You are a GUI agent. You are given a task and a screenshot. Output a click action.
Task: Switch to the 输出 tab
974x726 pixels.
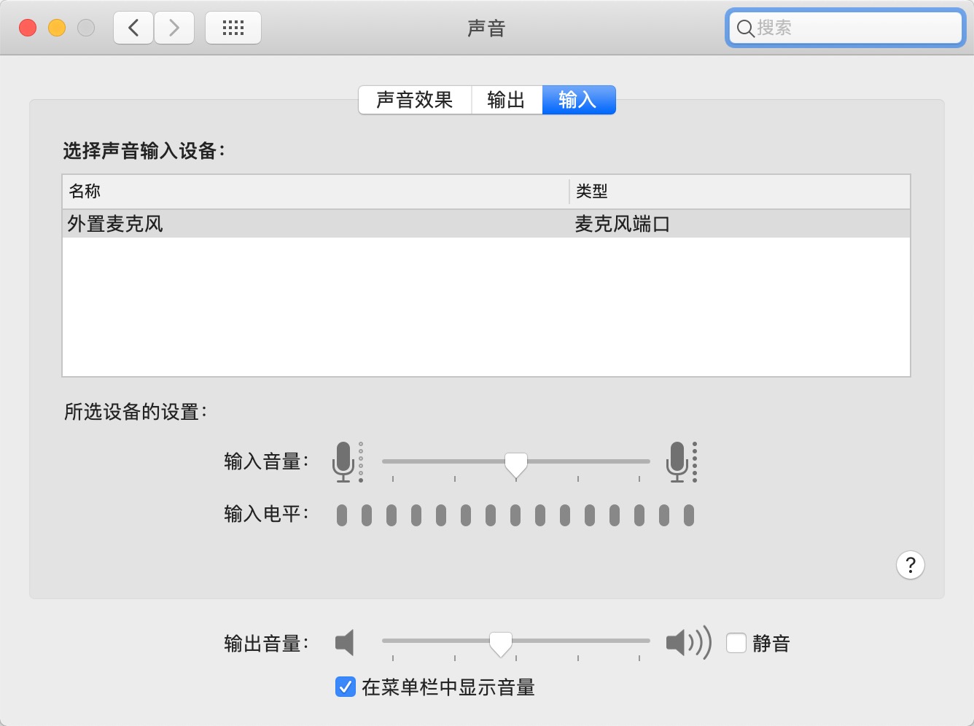[507, 100]
